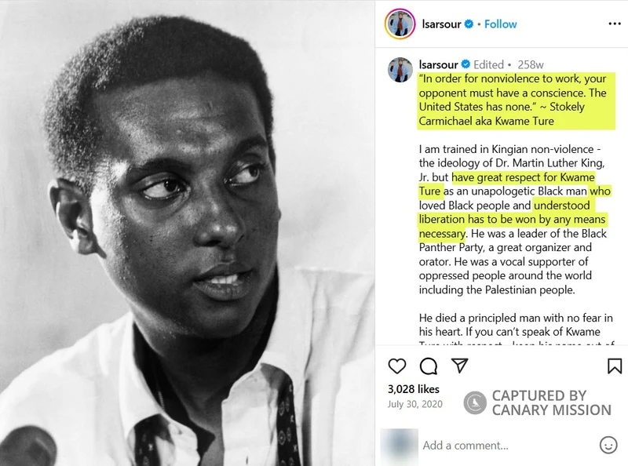Click the lsarsour username in the caption
628x466 pixels.
tap(439, 64)
